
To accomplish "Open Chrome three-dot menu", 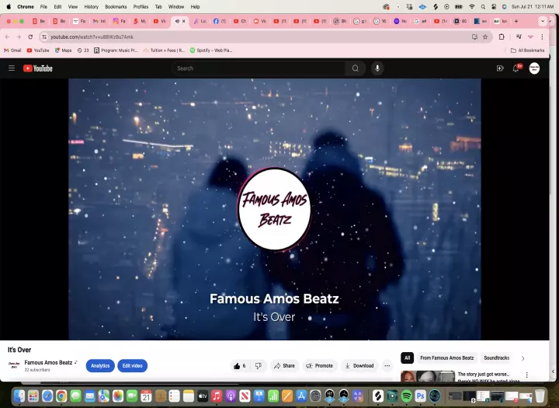I will pos(542,37).
